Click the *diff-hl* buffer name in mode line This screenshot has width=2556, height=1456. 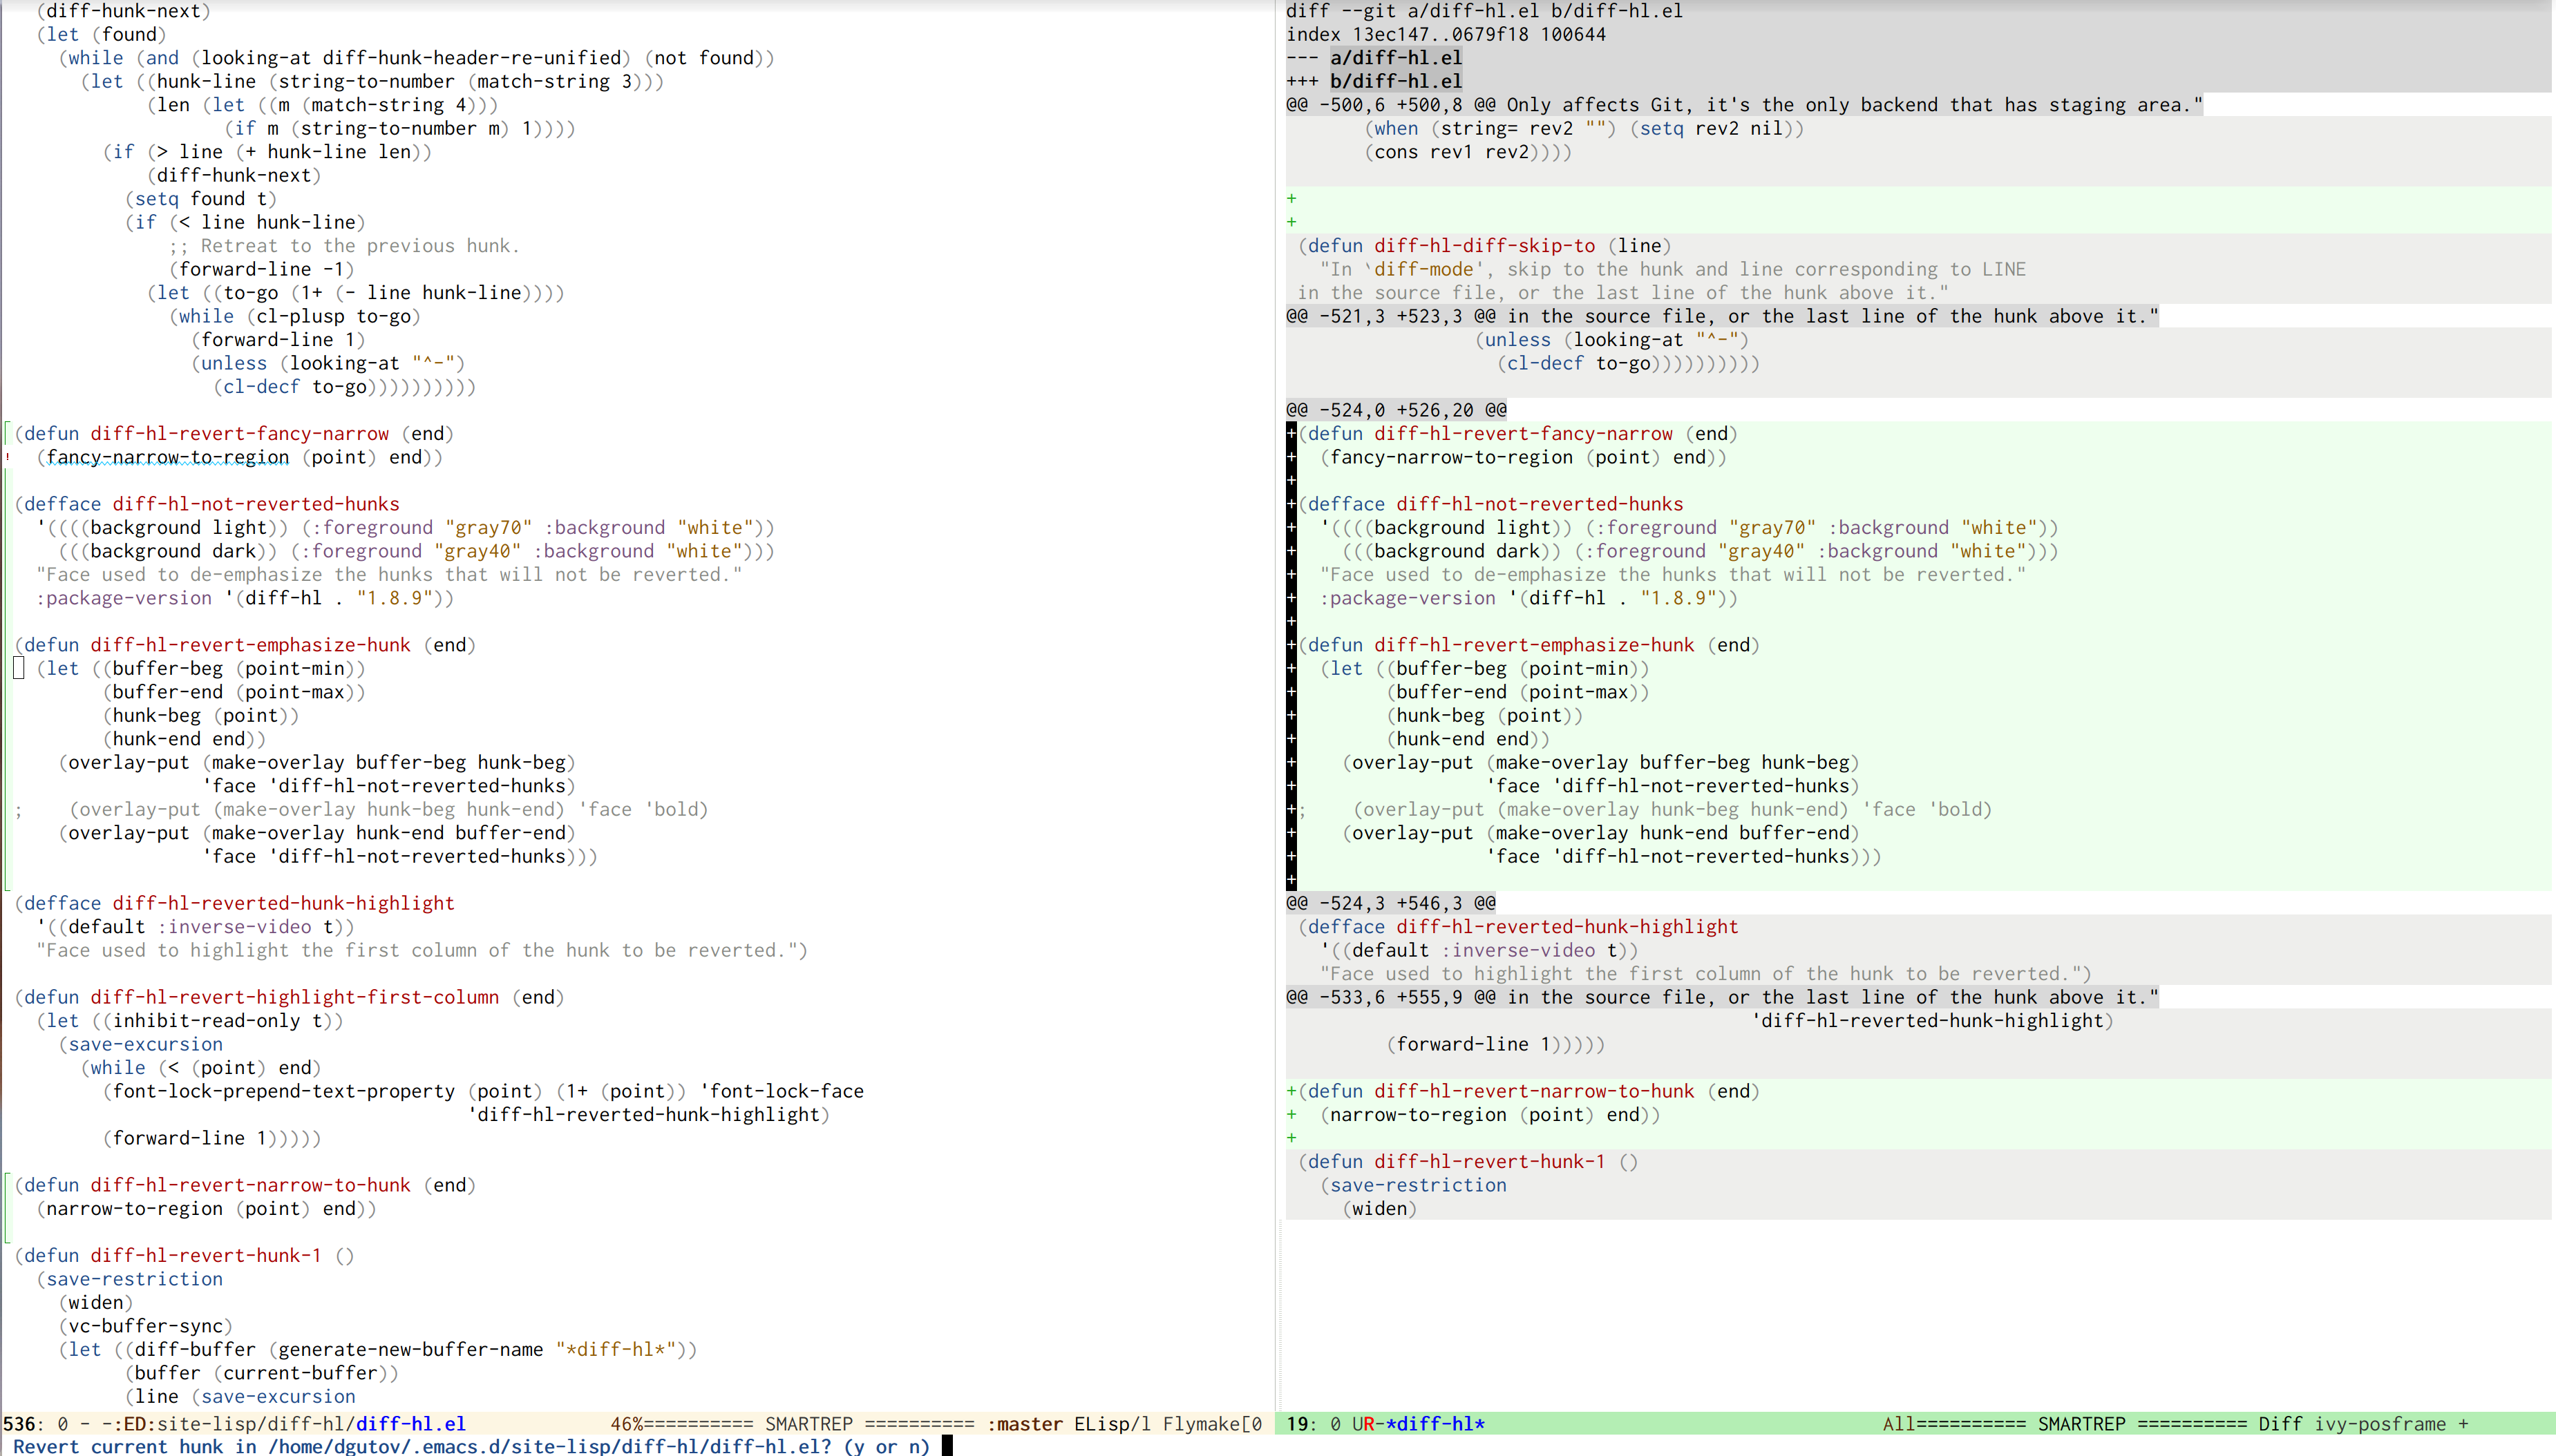coord(1435,1423)
